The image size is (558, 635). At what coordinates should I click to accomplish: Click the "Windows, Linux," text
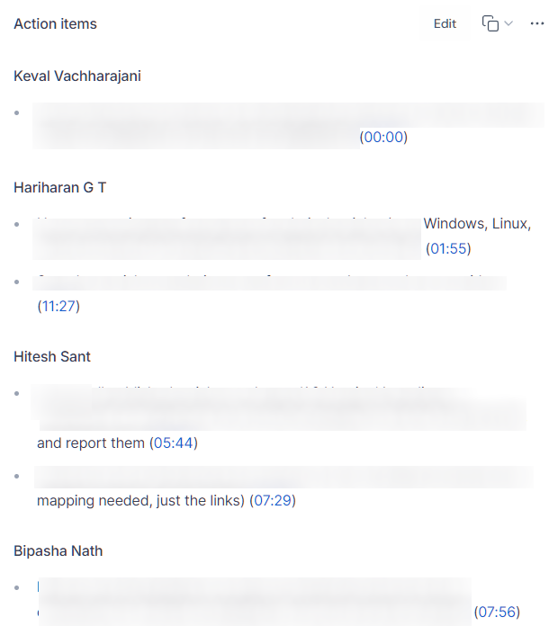click(x=477, y=224)
